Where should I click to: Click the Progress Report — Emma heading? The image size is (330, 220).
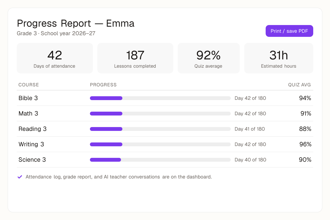pyautogui.click(x=76, y=24)
